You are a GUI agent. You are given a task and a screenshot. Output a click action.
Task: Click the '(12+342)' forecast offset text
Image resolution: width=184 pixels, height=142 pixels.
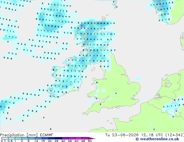pos(175,135)
